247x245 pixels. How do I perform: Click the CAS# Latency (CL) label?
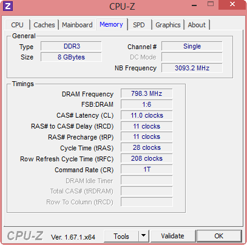pos(85,115)
